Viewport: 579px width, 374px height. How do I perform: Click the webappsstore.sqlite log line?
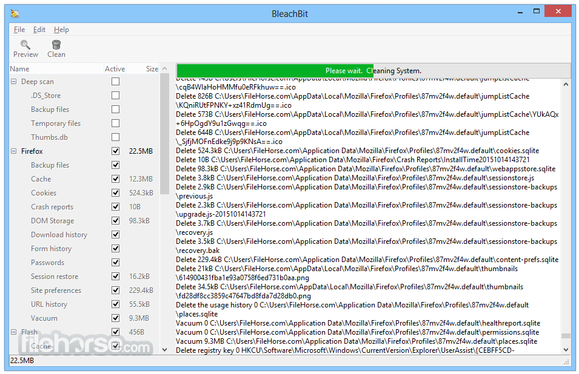coord(366,169)
